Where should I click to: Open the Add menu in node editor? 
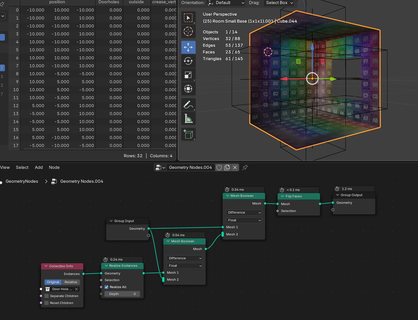pos(39,168)
